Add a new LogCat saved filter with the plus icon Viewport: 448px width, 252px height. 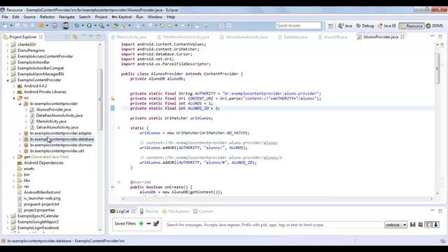point(141,224)
